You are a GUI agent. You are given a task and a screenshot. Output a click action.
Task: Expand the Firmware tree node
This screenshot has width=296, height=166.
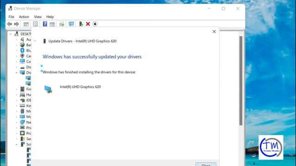coord(17,89)
